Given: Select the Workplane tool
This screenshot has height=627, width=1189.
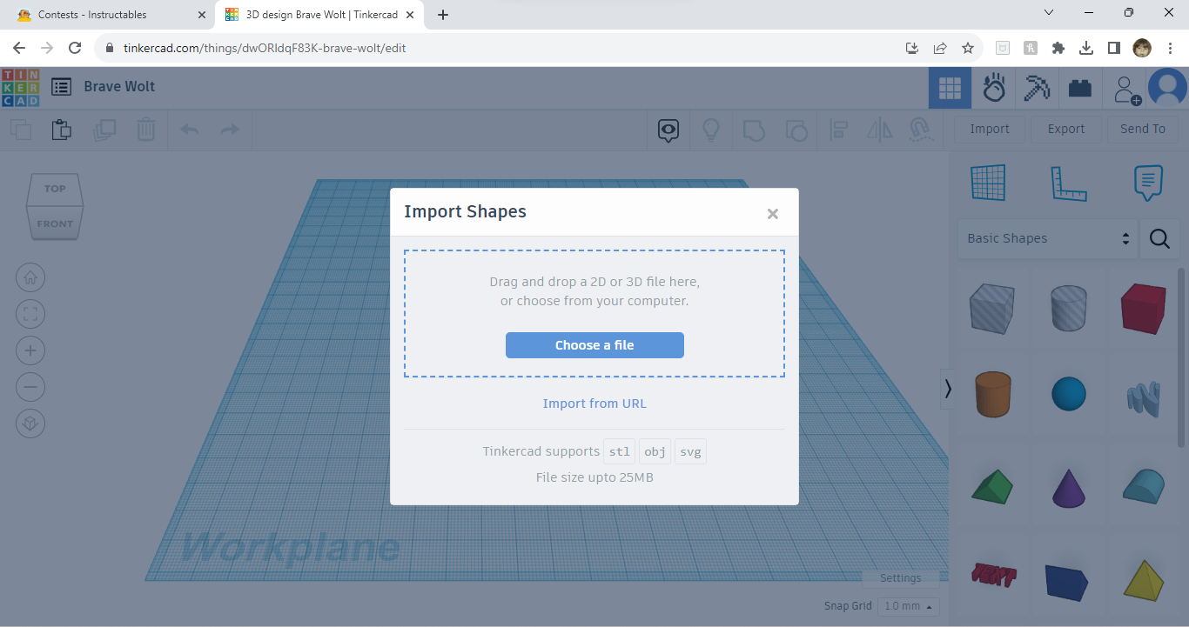Looking at the screenshot, I should coord(988,183).
